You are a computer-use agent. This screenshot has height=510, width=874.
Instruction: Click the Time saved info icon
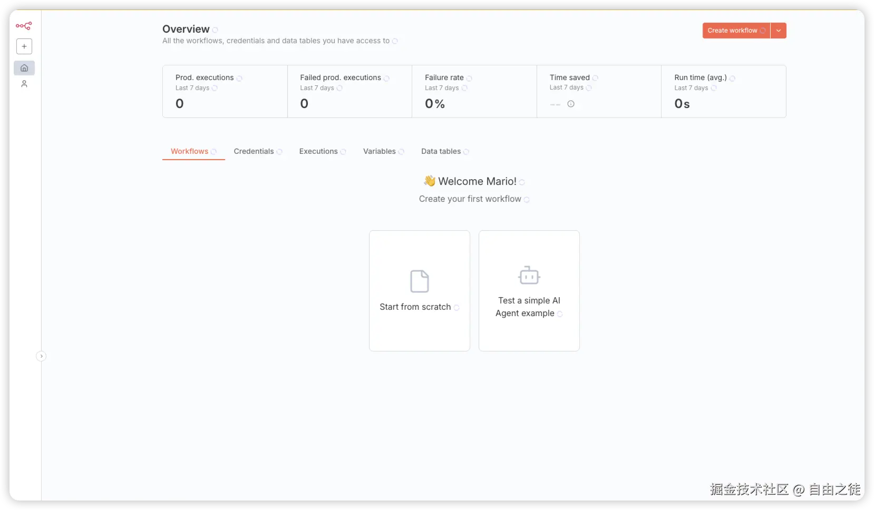[571, 104]
